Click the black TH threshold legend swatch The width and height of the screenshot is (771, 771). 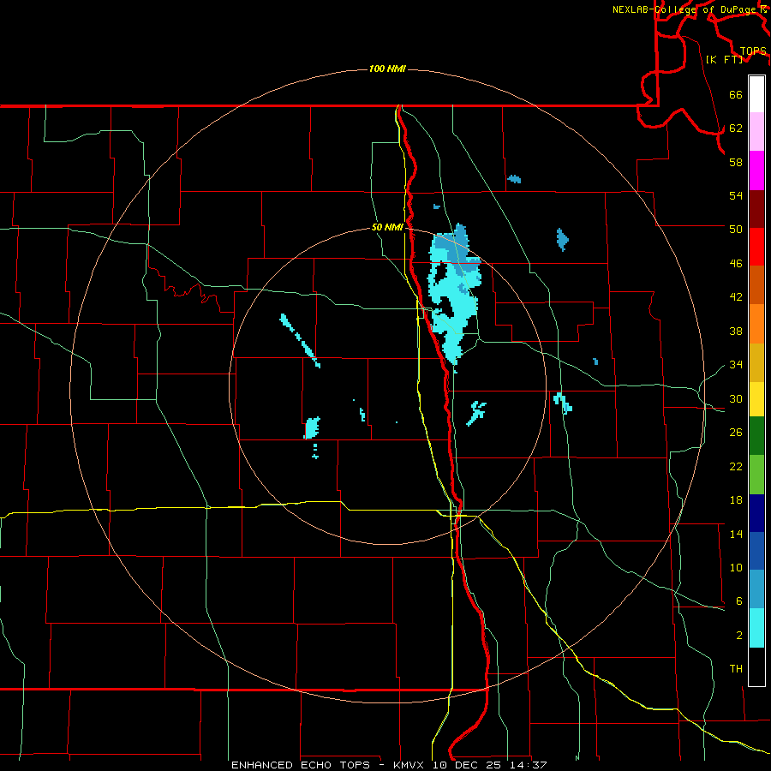click(x=756, y=666)
